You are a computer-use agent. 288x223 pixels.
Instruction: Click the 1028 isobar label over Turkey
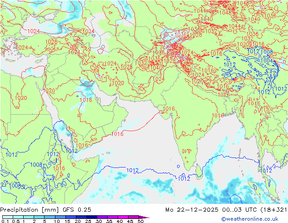pyautogui.click(x=51, y=41)
